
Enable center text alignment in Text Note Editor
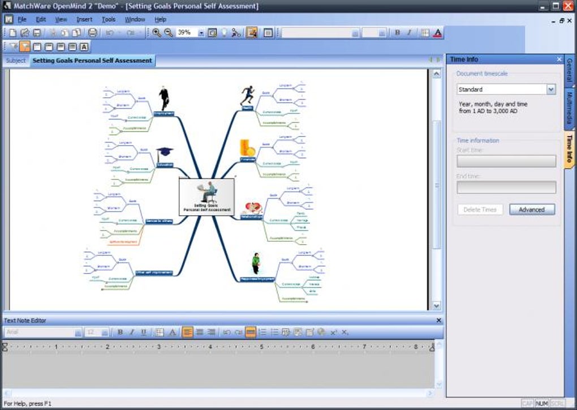coord(199,332)
